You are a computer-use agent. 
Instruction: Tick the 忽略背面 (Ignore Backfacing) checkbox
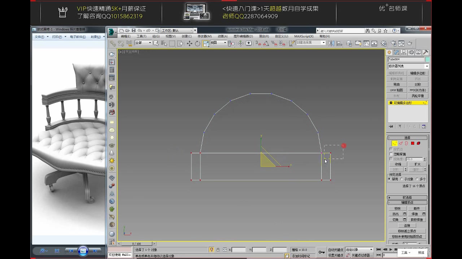click(x=391, y=154)
